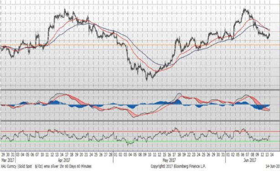Click the Copyright 2017 Bloomberg Finance text

pos(178,166)
